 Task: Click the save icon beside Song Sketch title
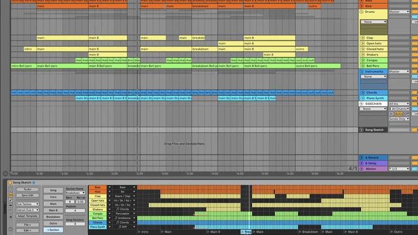34,183
